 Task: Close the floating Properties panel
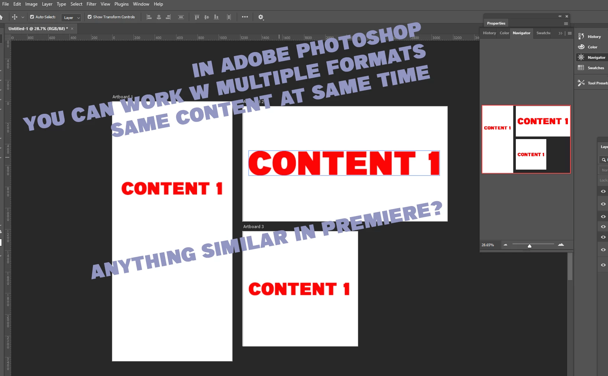point(567,16)
